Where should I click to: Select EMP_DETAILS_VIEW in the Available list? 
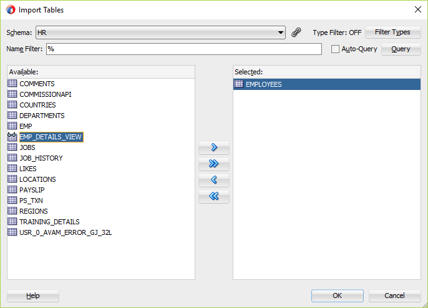[x=51, y=137]
